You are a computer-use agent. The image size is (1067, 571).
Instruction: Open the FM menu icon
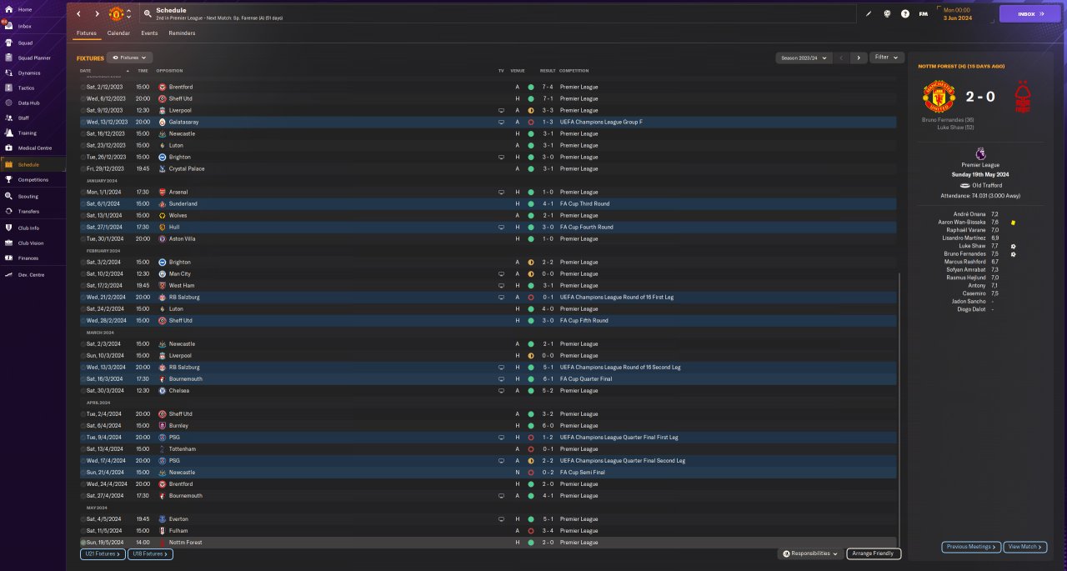pyautogui.click(x=924, y=14)
